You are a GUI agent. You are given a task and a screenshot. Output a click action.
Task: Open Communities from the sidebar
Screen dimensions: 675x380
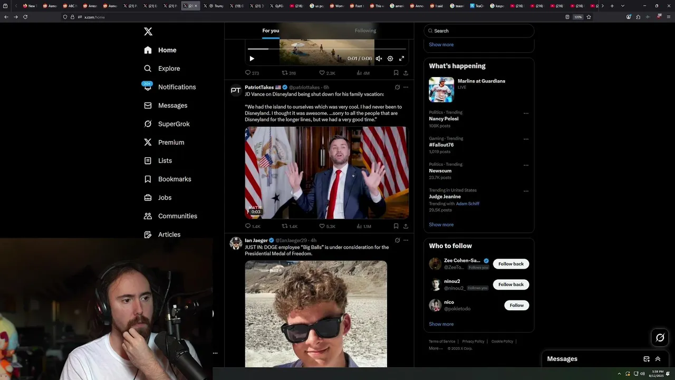(170, 216)
